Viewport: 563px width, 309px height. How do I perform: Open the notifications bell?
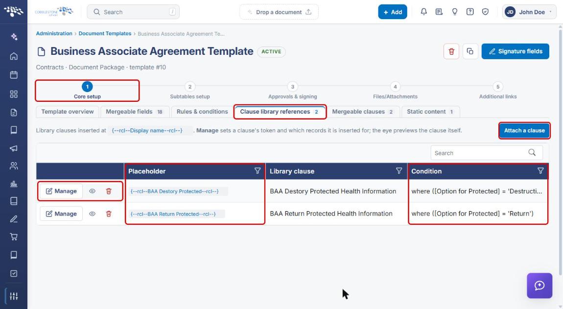point(423,12)
